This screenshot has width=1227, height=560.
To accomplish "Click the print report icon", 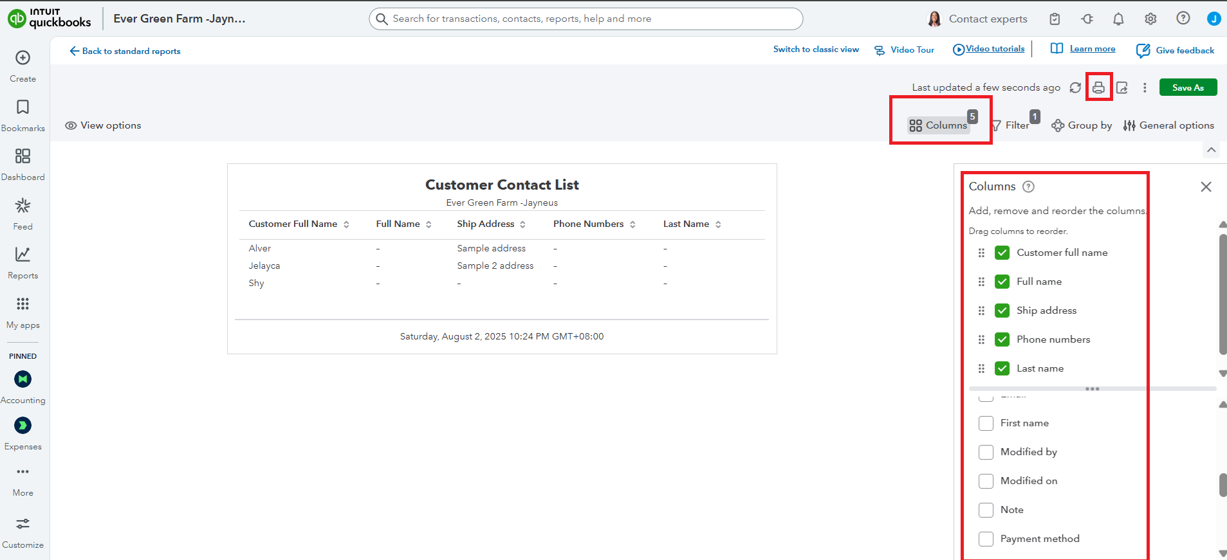I will coord(1098,87).
